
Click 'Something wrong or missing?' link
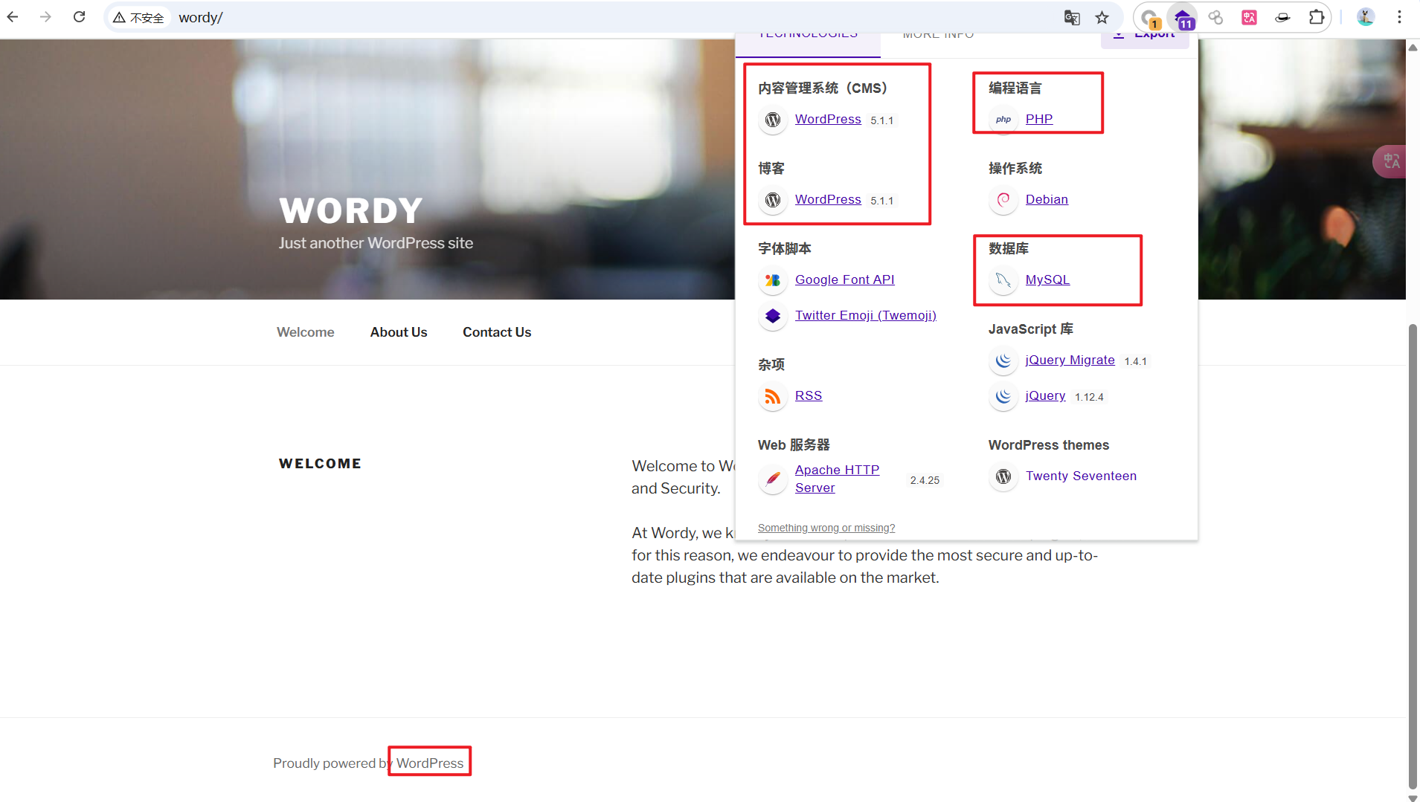pos(826,528)
